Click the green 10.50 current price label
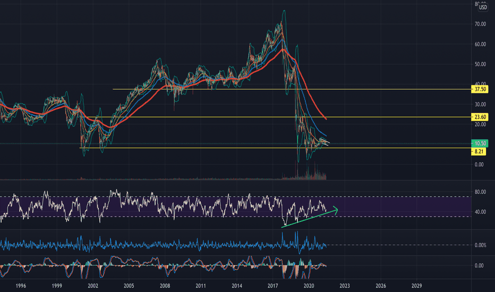 480,143
